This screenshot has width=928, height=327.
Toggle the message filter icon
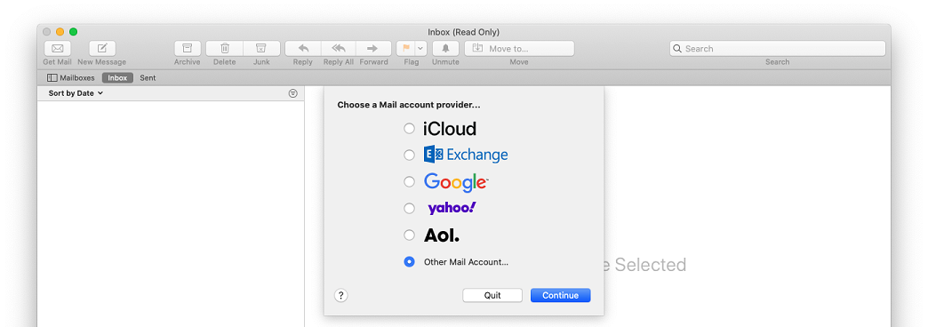[x=293, y=93]
